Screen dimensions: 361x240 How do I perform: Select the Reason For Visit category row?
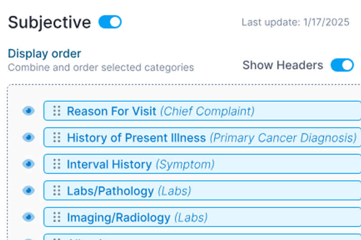point(202,111)
